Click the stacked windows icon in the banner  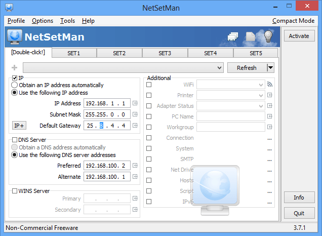[233, 37]
